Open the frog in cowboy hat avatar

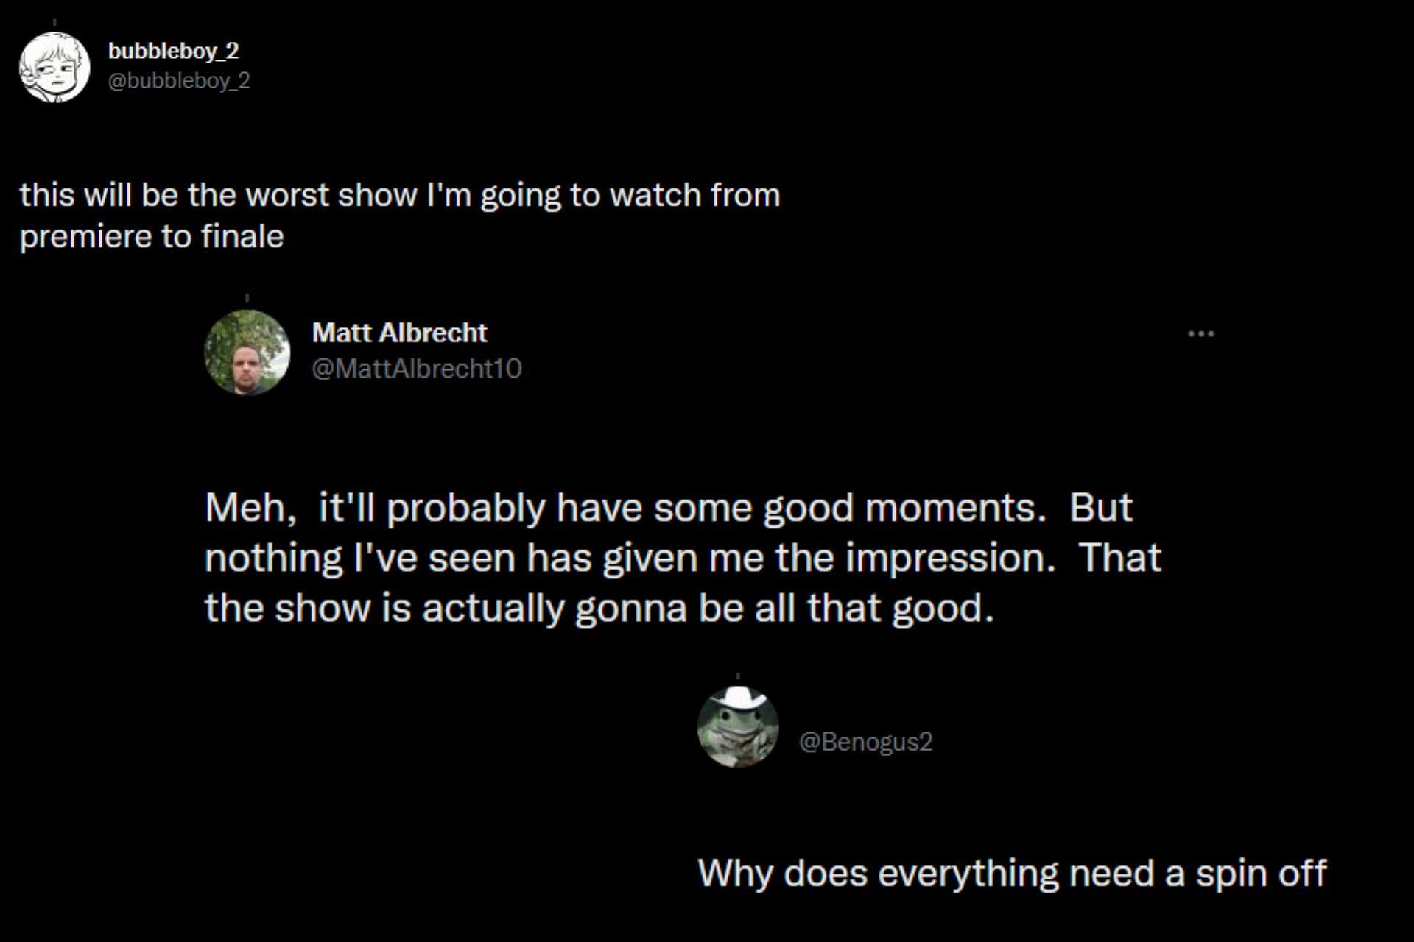pos(738,727)
